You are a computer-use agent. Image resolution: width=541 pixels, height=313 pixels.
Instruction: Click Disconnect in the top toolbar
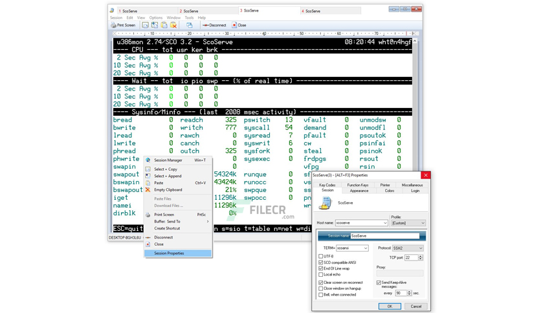214,25
